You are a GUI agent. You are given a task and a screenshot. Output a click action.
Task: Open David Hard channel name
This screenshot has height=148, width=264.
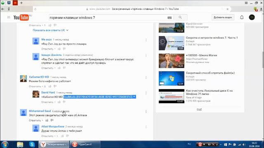48,92
